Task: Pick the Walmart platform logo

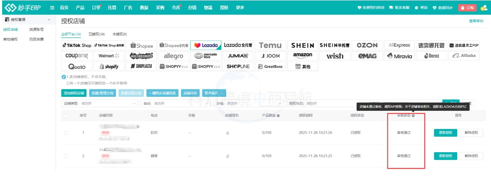Action: (109, 56)
